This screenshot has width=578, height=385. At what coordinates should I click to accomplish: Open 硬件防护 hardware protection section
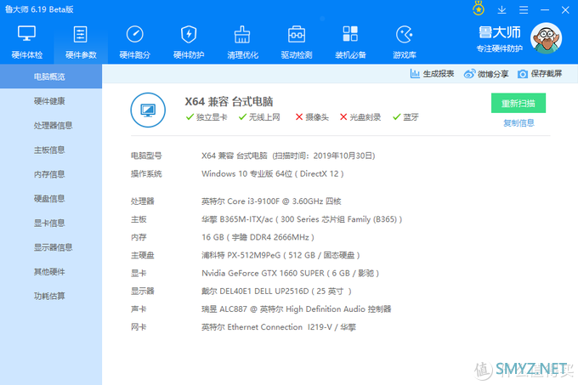[x=189, y=42]
